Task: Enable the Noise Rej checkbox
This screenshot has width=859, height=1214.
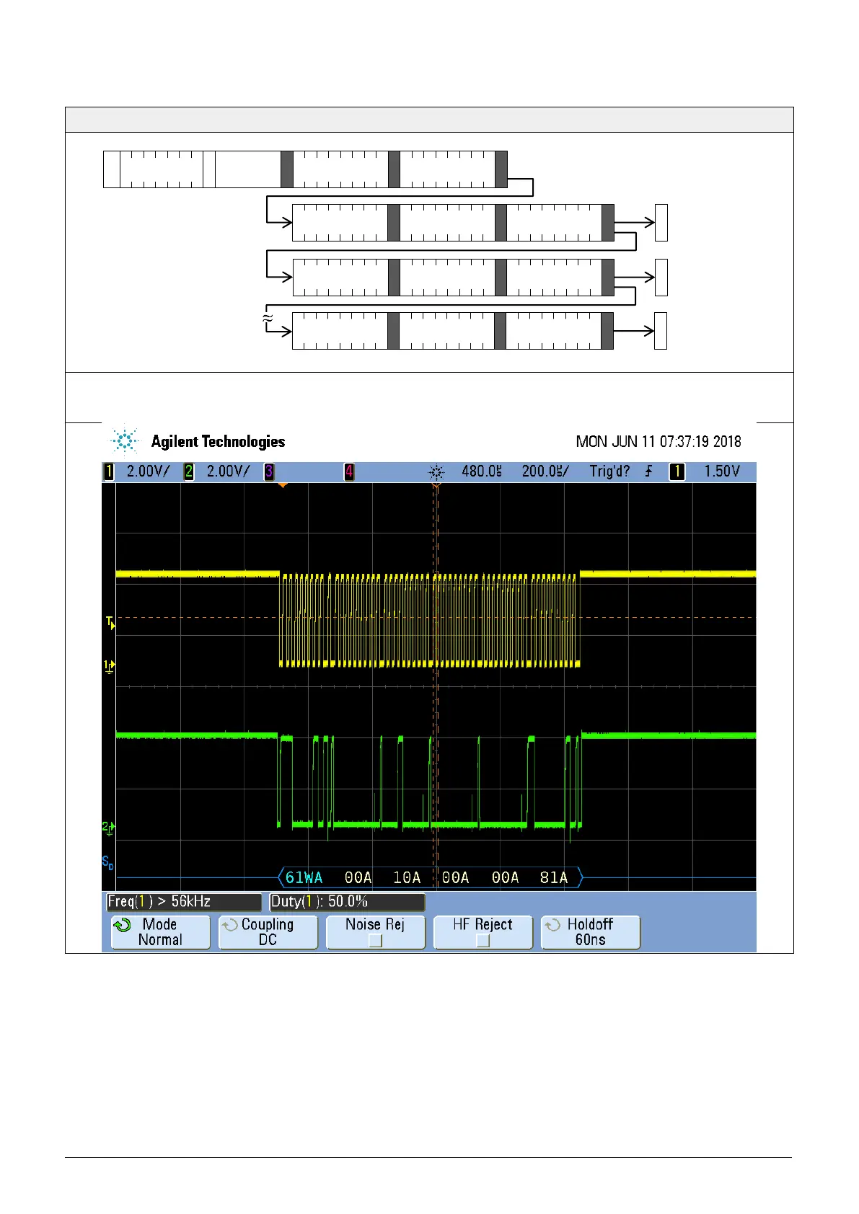Action: 375,940
